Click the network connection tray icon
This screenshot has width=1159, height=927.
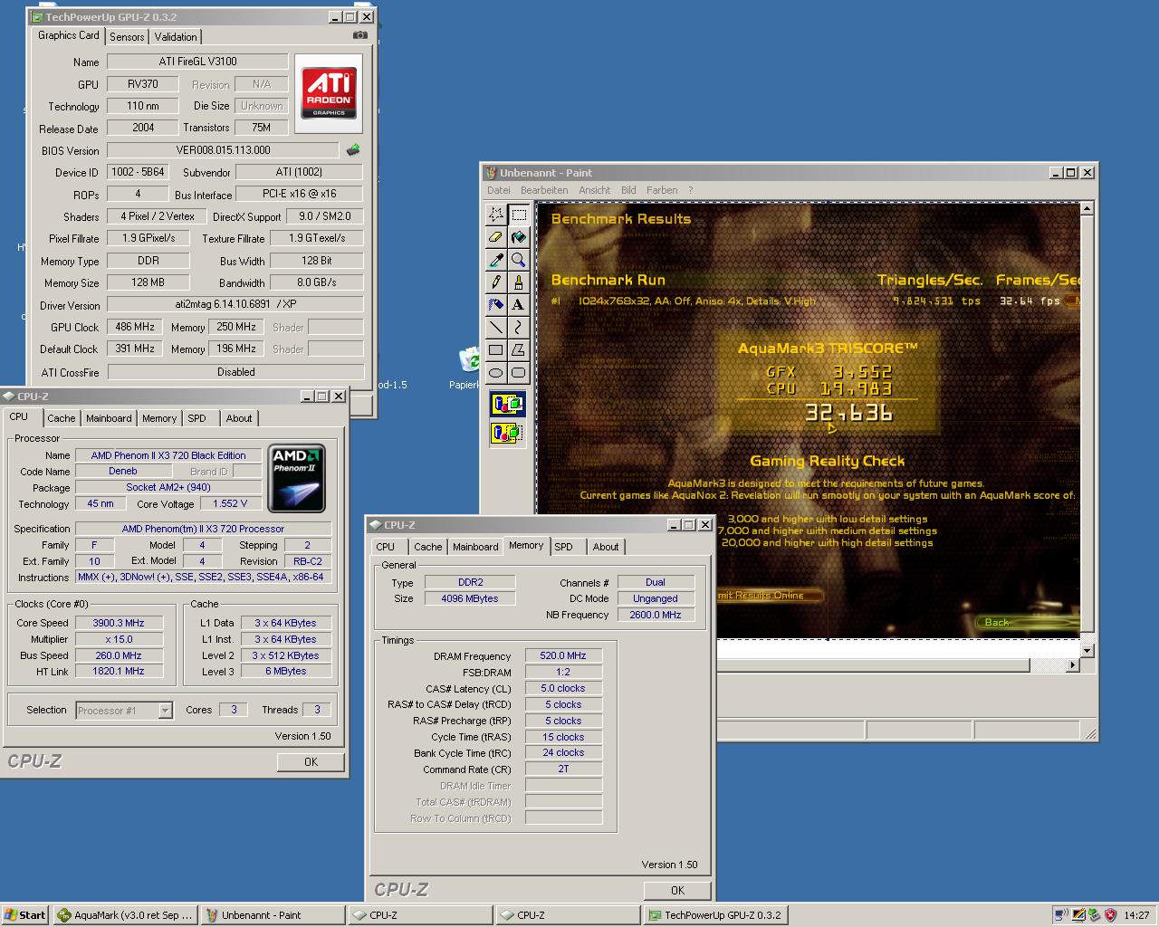pos(1061,915)
